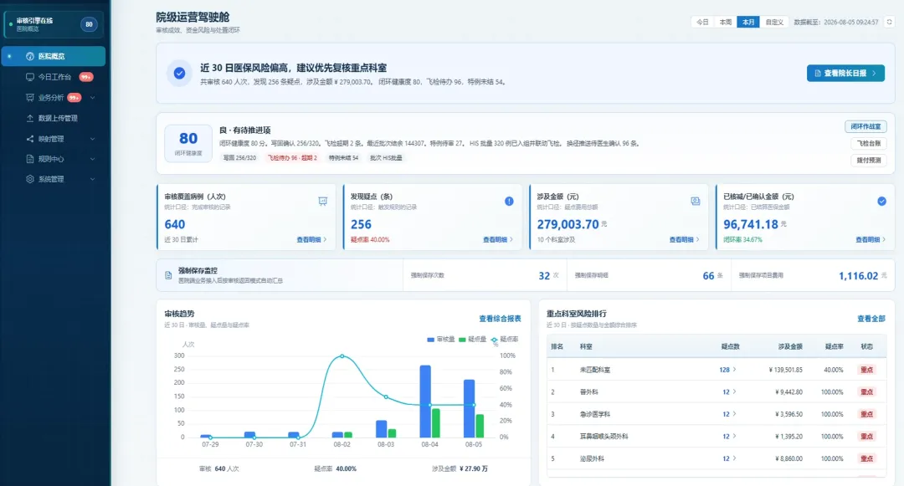
Task: Click 查看明细 on the 审核覆盖病例 card
Action: (x=311, y=239)
